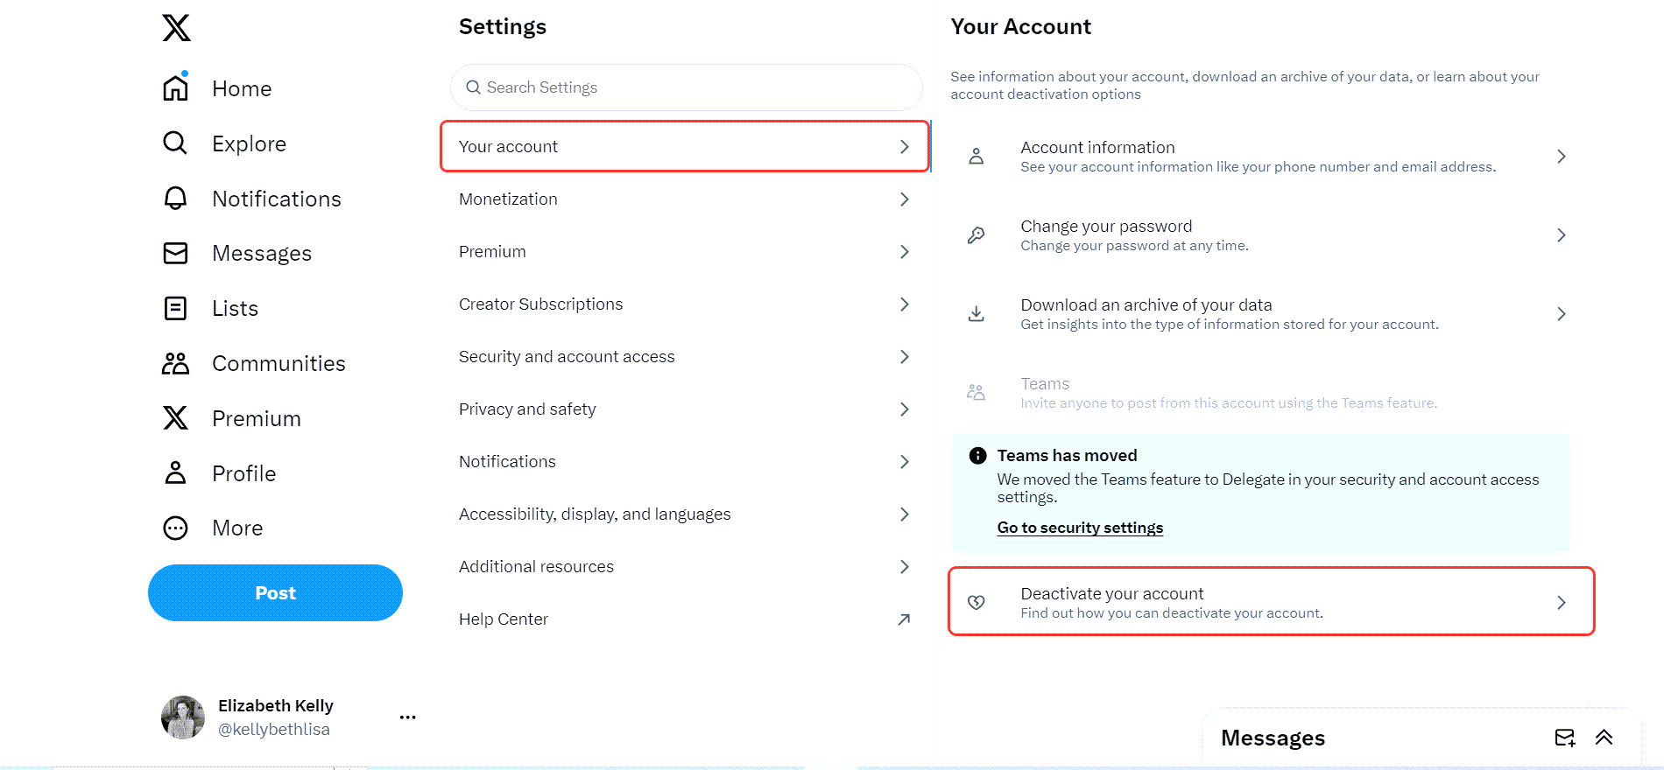Open account menu three-dots beside Elizabeth Kelly
Screen dimensions: 1664x770
click(408, 717)
